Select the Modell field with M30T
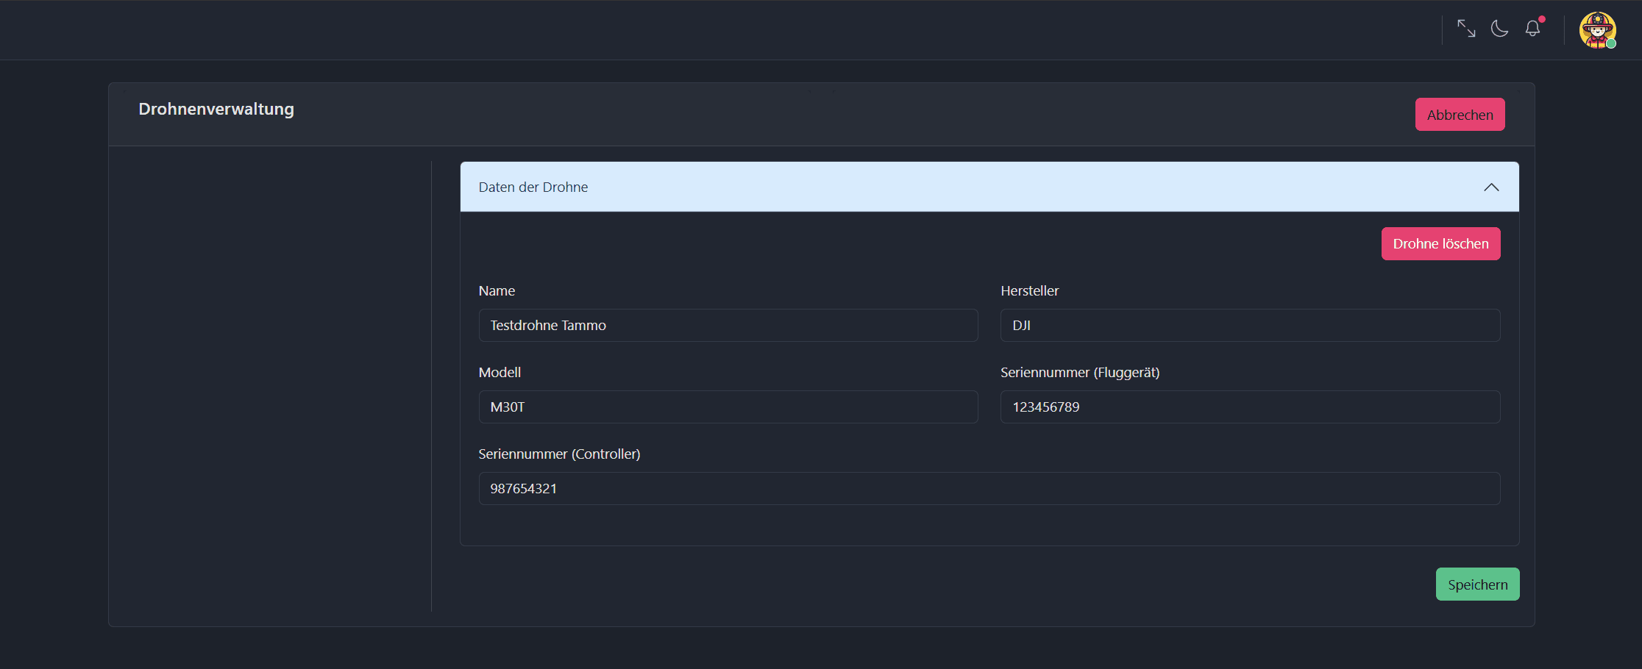The height and width of the screenshot is (669, 1642). [x=728, y=407]
